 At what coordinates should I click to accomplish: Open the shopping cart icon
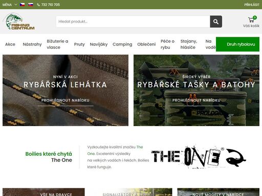pyautogui.click(x=251, y=19)
